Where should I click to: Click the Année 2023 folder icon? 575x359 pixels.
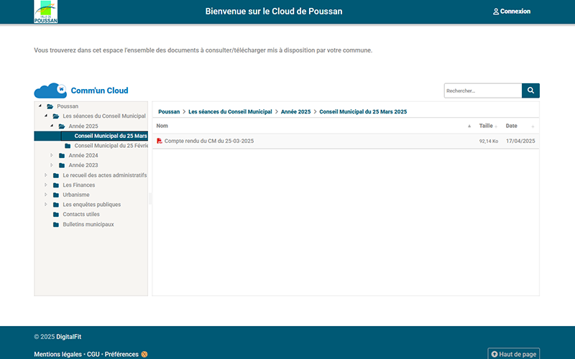(62, 166)
